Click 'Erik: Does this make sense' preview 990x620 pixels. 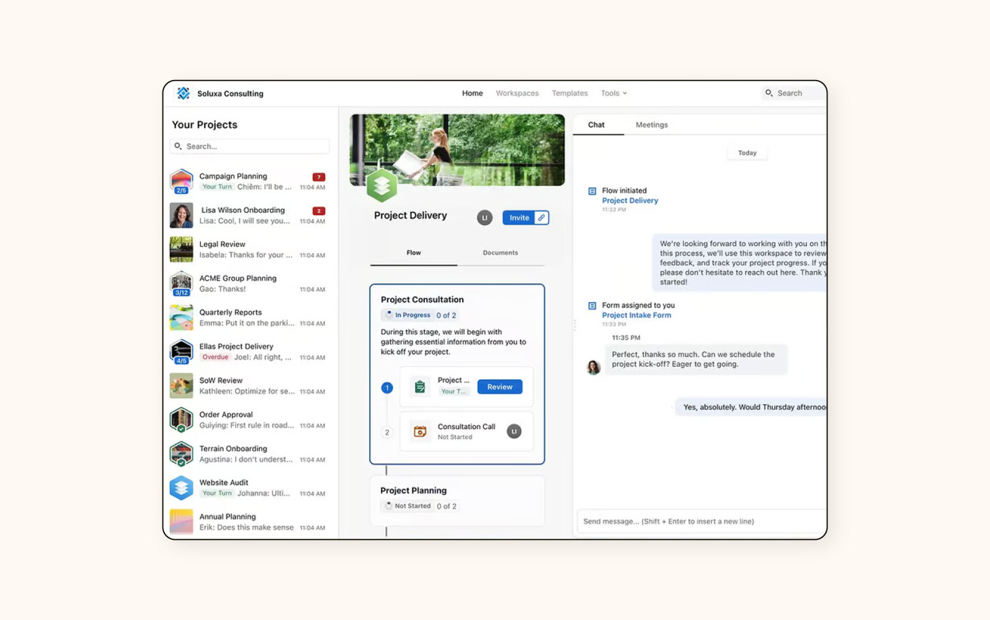(x=246, y=528)
